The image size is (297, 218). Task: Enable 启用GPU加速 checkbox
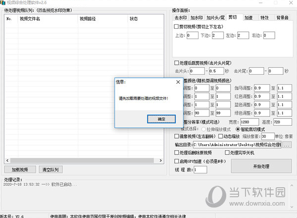(x=176, y=162)
